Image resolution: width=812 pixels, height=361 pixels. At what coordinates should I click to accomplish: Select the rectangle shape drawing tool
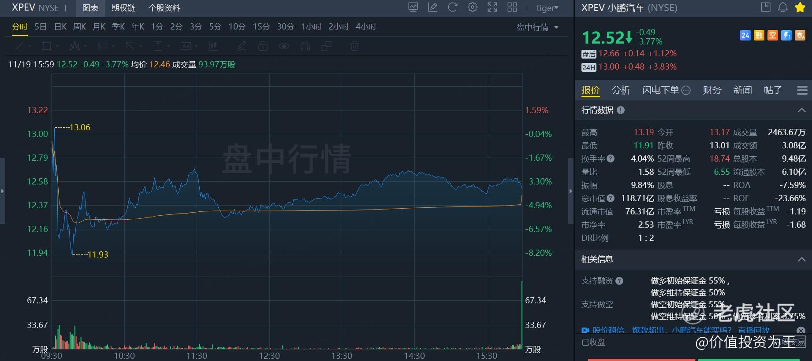(x=47, y=46)
